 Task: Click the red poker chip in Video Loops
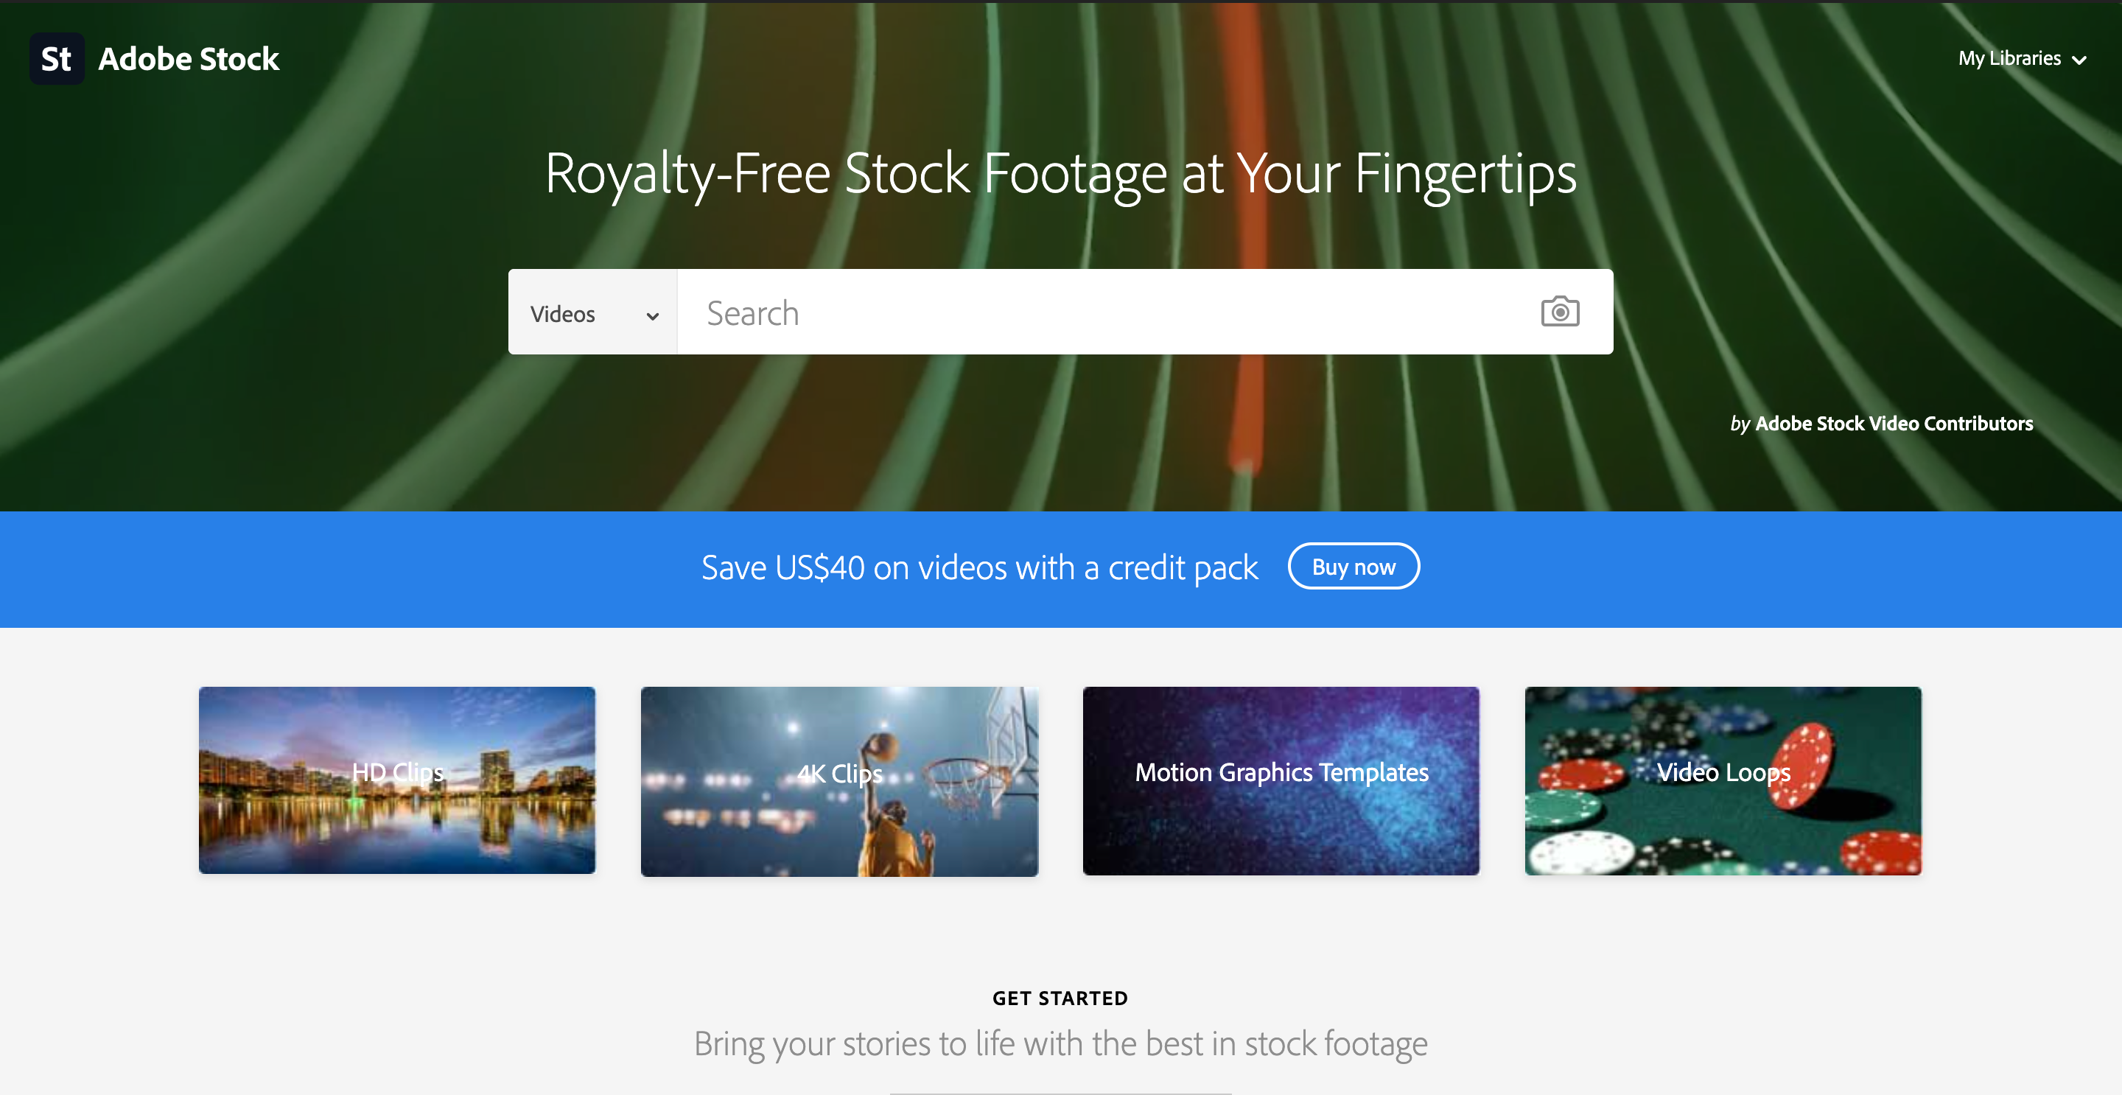(1803, 765)
